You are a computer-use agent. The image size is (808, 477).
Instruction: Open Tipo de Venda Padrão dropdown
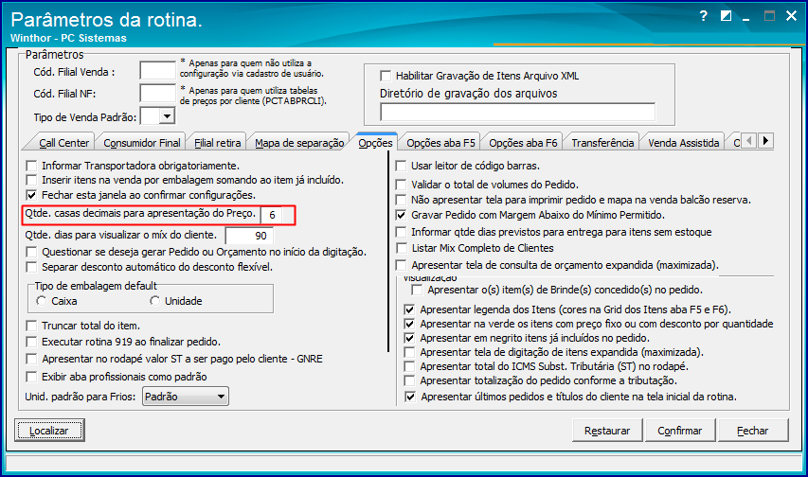(167, 116)
